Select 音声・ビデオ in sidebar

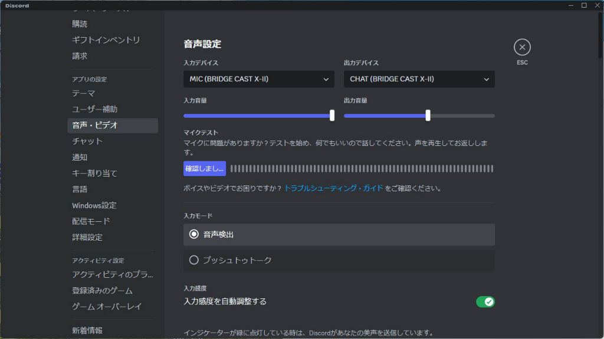tap(113, 125)
